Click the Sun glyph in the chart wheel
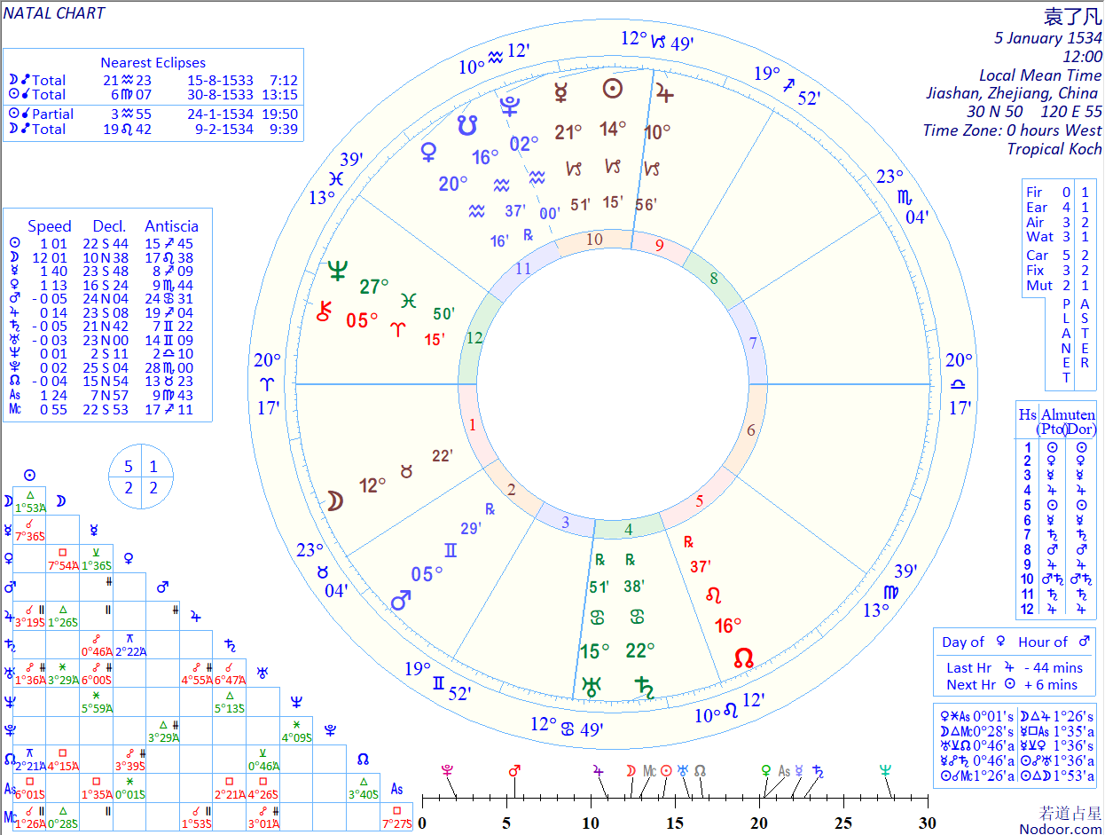Image resolution: width=1105 pixels, height=835 pixels. coord(612,89)
